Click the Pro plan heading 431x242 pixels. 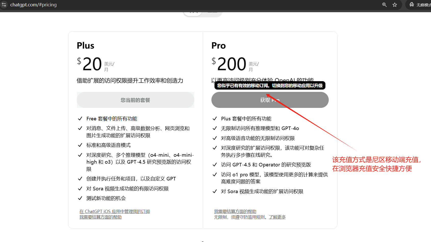point(219,46)
